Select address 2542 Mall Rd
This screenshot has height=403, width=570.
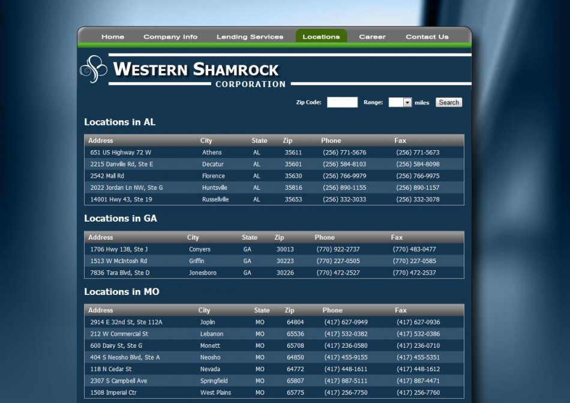pos(107,176)
